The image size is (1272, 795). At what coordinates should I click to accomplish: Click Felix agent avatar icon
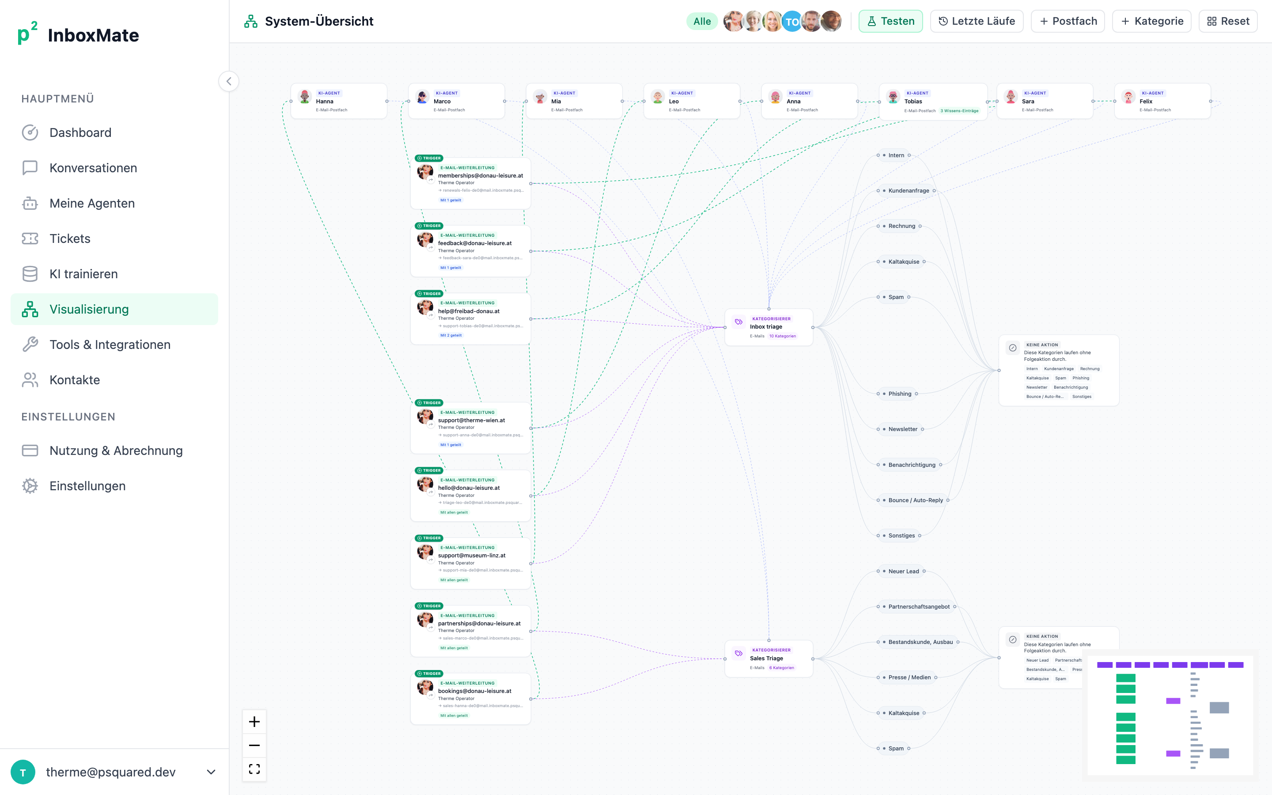[x=1128, y=97]
